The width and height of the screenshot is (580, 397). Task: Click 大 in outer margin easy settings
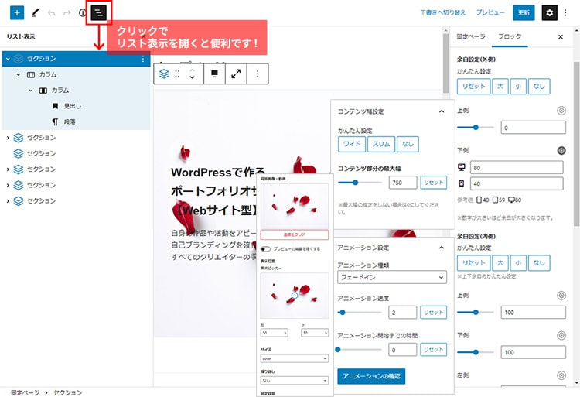coord(500,87)
